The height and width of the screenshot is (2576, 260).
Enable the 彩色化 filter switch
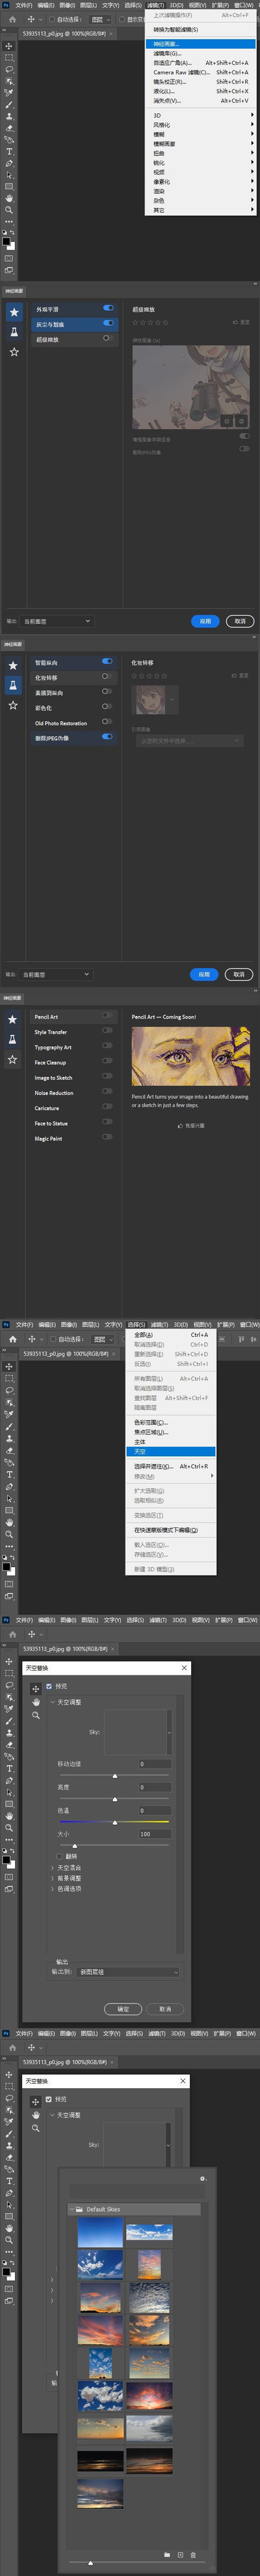coord(107,707)
